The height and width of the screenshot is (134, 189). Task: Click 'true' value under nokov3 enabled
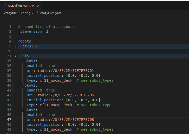(50, 115)
